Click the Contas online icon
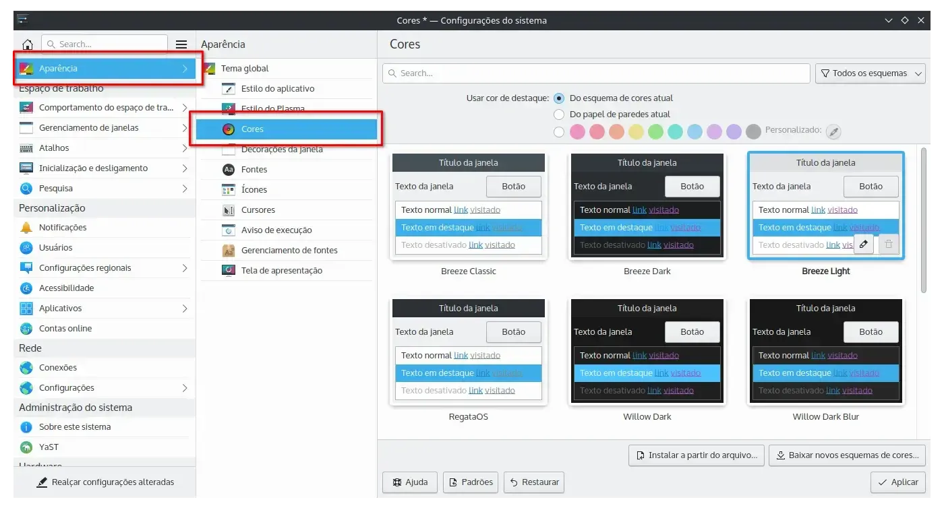This screenshot has height=514, width=944. [x=26, y=329]
